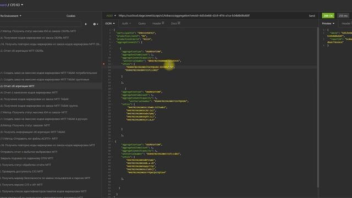This screenshot has width=352, height=198.
Task: Click the 200 OK status tag
Action: (x=328, y=16)
